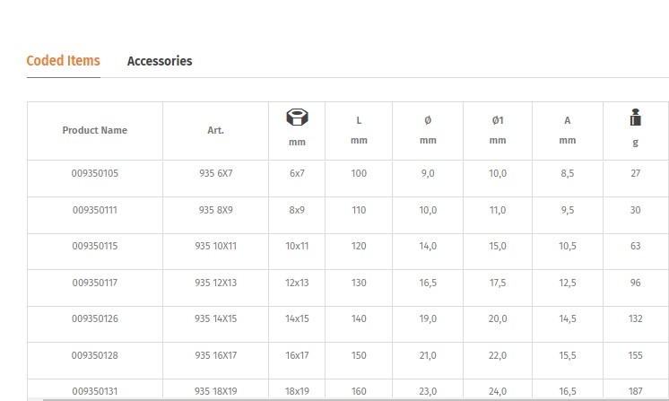Click the A mm column header
This screenshot has height=401, width=669.
(x=568, y=130)
